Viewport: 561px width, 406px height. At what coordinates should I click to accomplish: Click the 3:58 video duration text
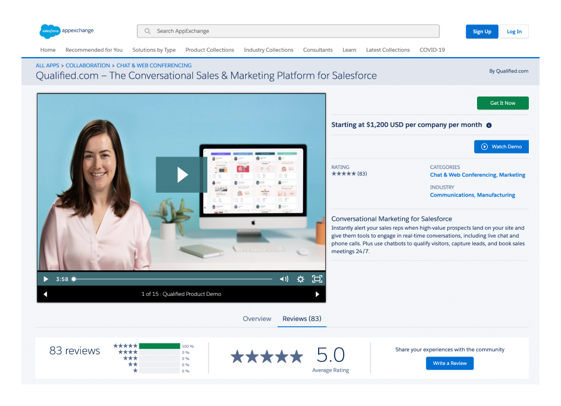coord(62,279)
